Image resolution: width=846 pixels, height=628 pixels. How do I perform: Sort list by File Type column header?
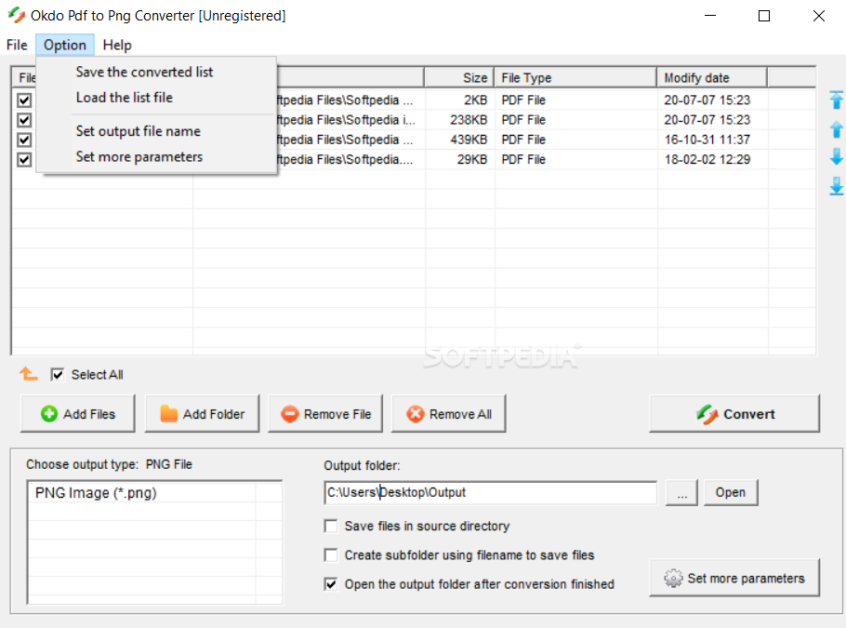click(x=575, y=78)
